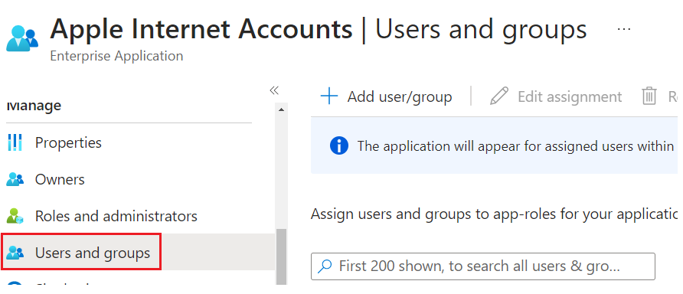
Task: Select the Add user/group label
Action: click(x=400, y=96)
